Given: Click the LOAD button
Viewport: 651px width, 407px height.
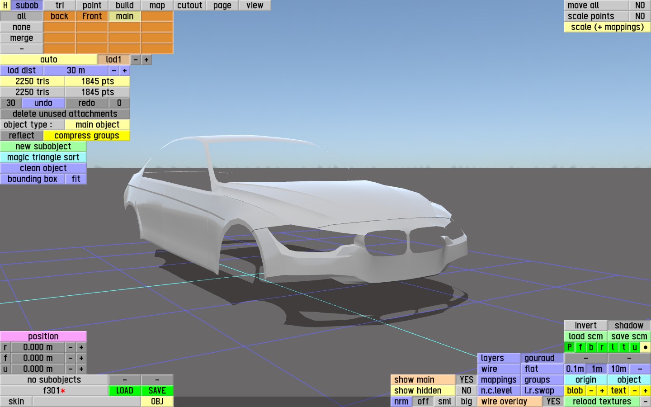Looking at the screenshot, I should pos(125,391).
